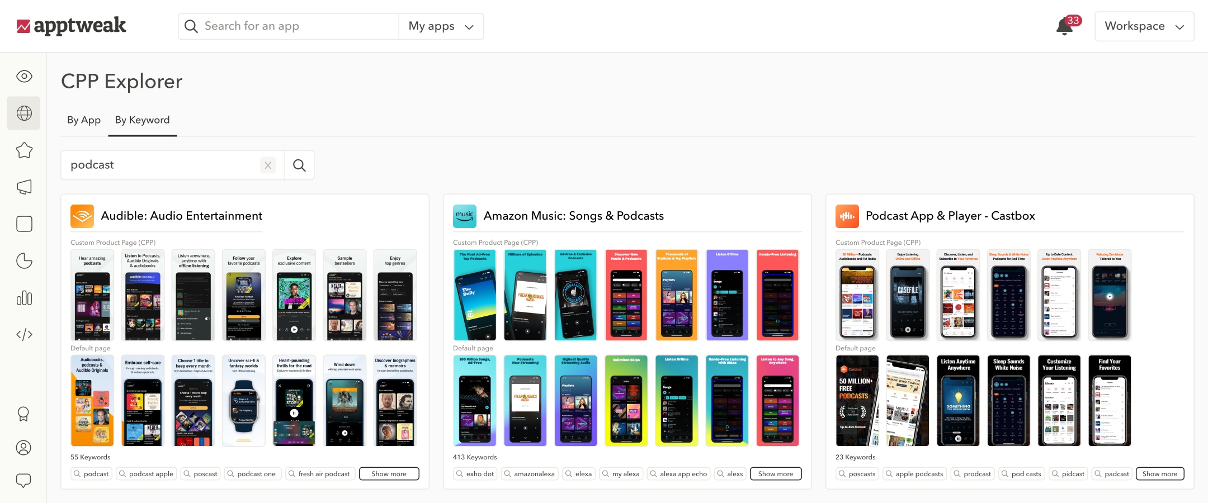The image size is (1208, 503).
Task: Click the magnifier in top search bar
Action: coord(191,26)
